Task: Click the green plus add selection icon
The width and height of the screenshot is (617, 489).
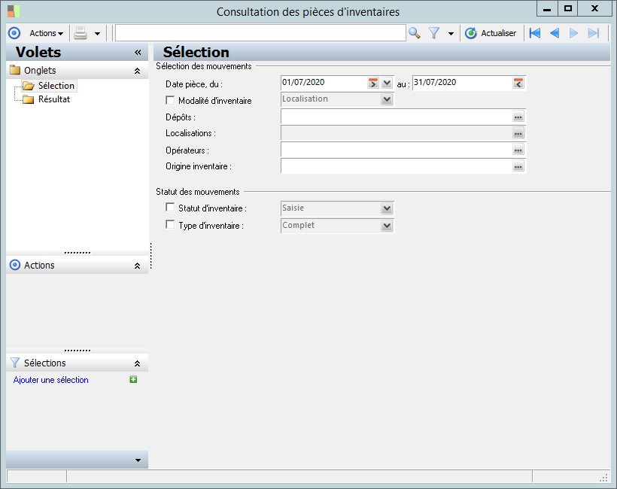Action: (133, 380)
